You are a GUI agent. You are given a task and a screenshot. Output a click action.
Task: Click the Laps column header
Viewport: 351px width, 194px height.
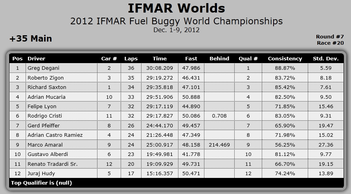point(131,59)
